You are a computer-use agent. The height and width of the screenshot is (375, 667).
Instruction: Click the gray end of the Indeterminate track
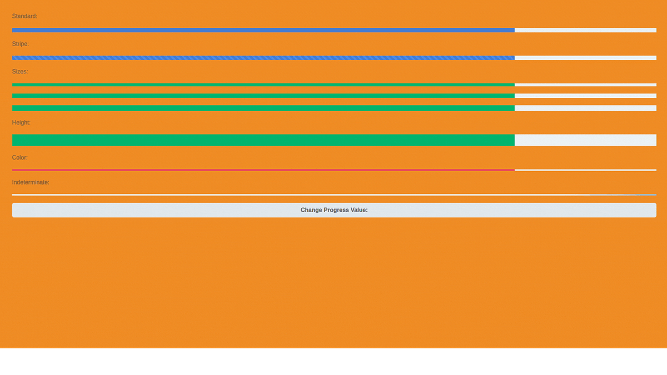(x=623, y=194)
